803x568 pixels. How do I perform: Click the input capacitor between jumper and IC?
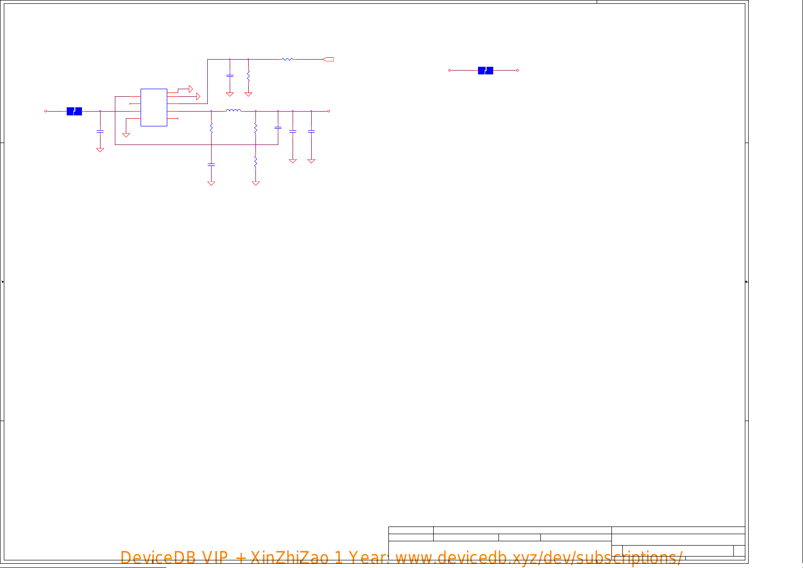[x=100, y=131]
